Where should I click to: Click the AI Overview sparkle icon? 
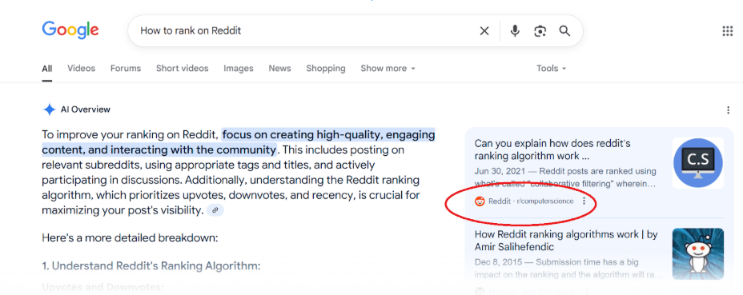tap(50, 110)
